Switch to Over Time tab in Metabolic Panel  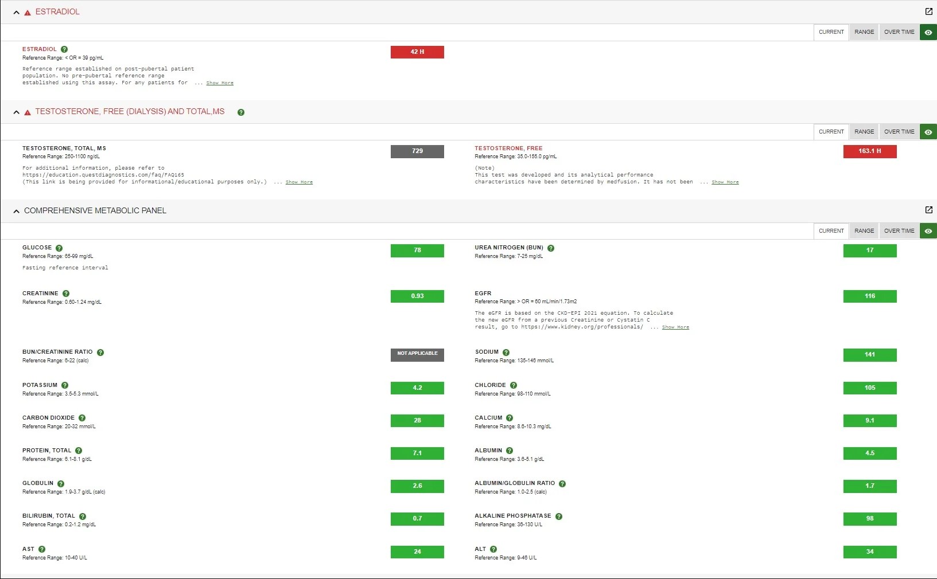click(x=899, y=231)
